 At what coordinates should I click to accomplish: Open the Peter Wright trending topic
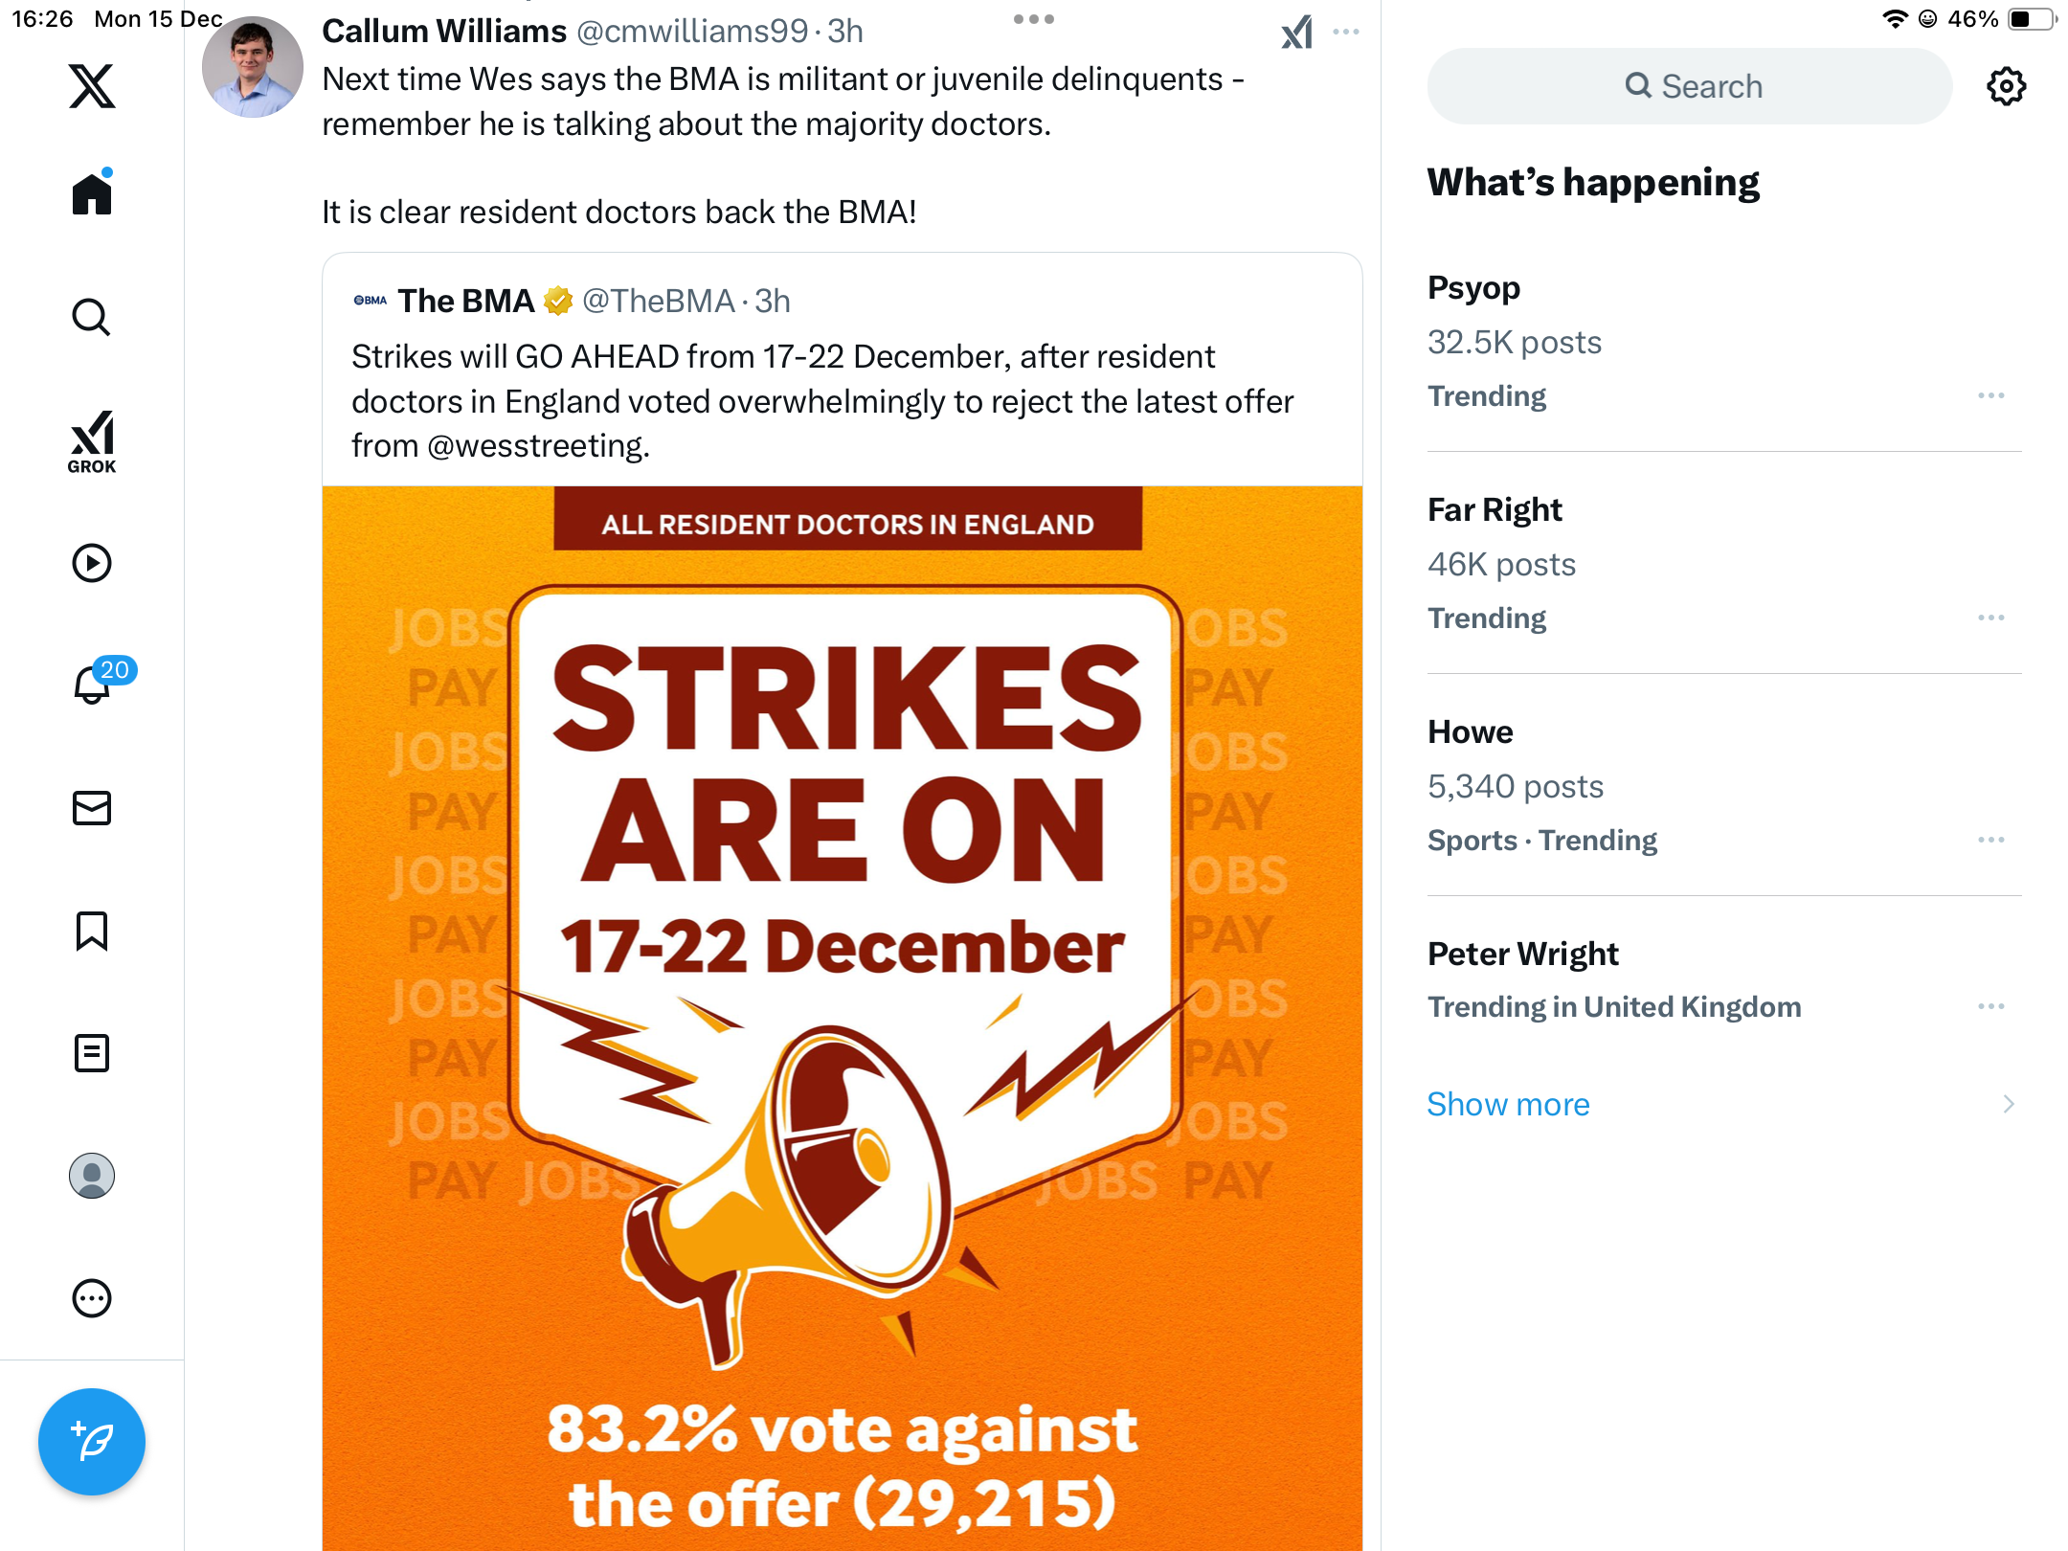click(x=1522, y=955)
